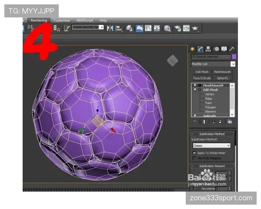This screenshot has width=261, height=209.
Task: Click the render Iterations spinner arrows
Action: (230, 189)
